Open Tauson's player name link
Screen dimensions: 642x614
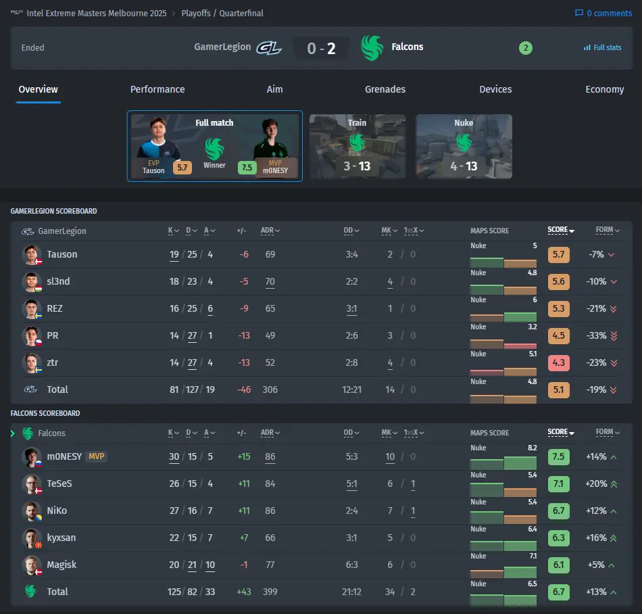tap(61, 254)
